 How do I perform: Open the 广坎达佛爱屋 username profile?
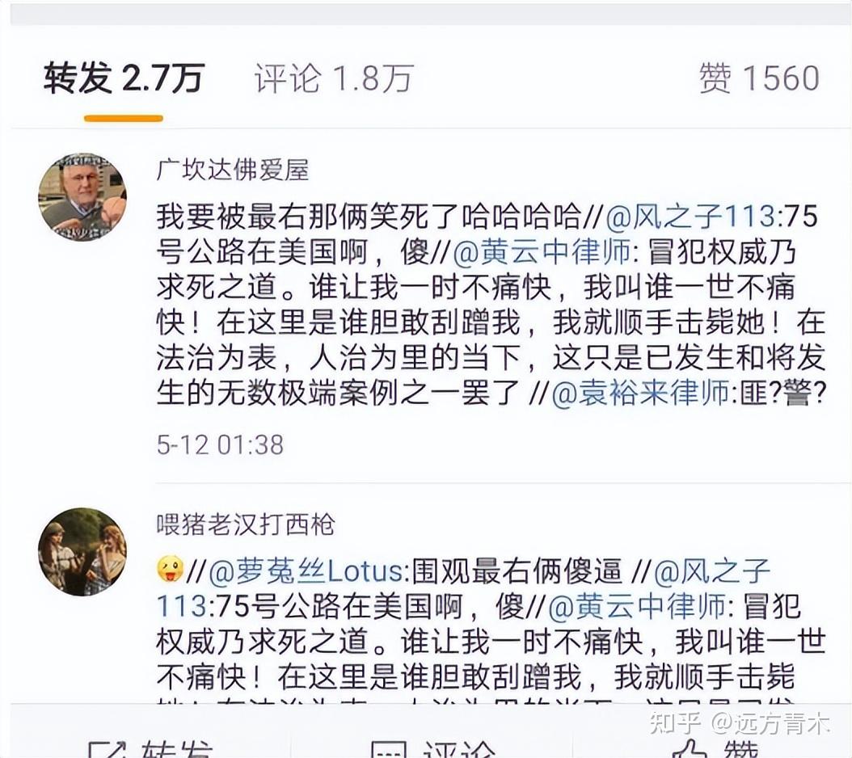tap(233, 170)
